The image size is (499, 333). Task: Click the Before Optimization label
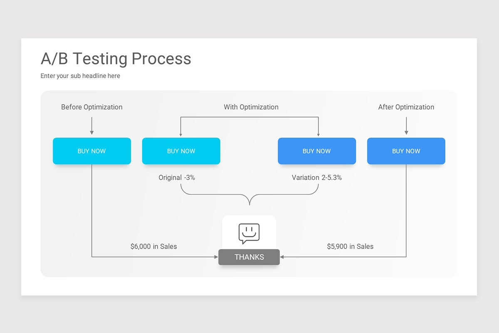(x=91, y=107)
